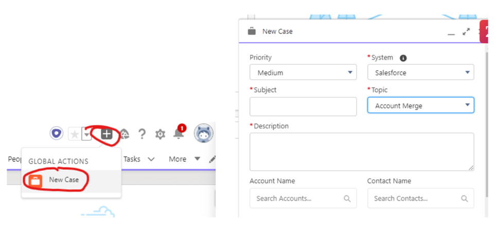Open the Topic dropdown showing Account Merge

click(420, 105)
